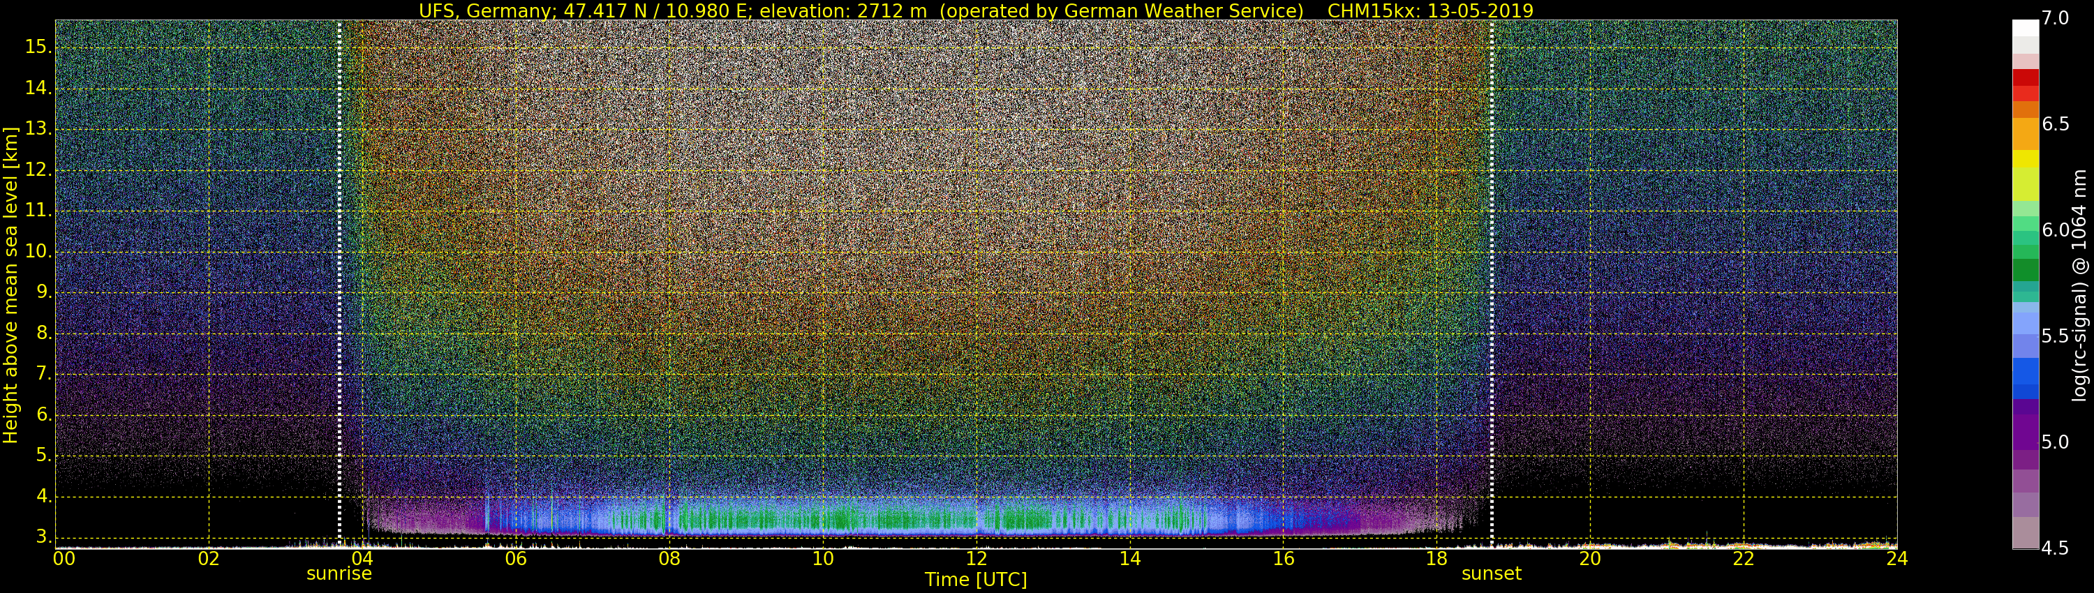Image resolution: width=2094 pixels, height=593 pixels.
Task: Click height axis tick '3.'
Action: pos(43,537)
